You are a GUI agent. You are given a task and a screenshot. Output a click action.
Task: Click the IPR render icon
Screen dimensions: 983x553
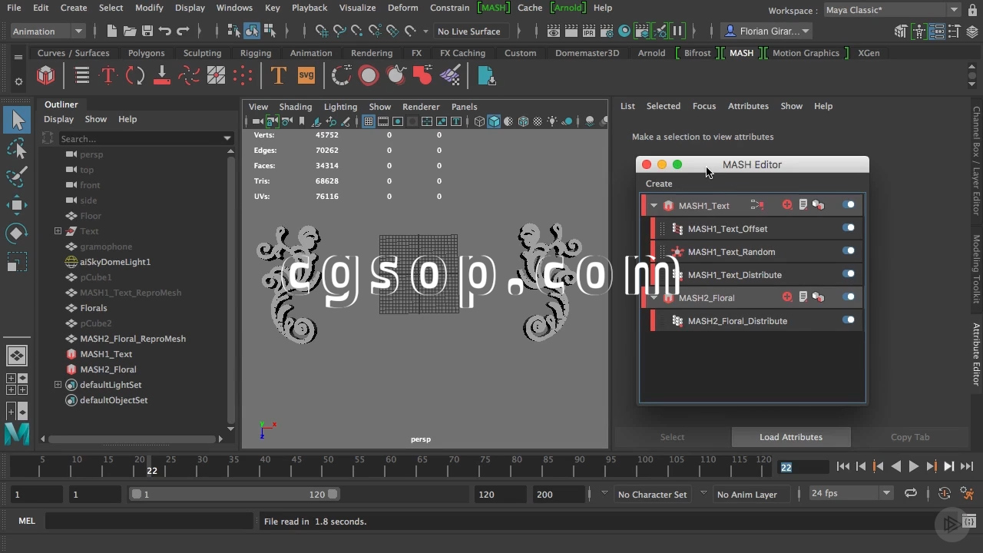click(591, 31)
